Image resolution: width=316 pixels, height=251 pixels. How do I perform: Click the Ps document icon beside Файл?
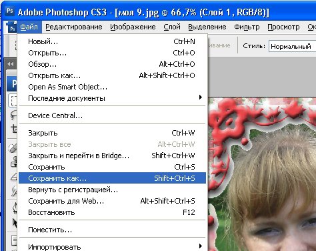(11, 27)
